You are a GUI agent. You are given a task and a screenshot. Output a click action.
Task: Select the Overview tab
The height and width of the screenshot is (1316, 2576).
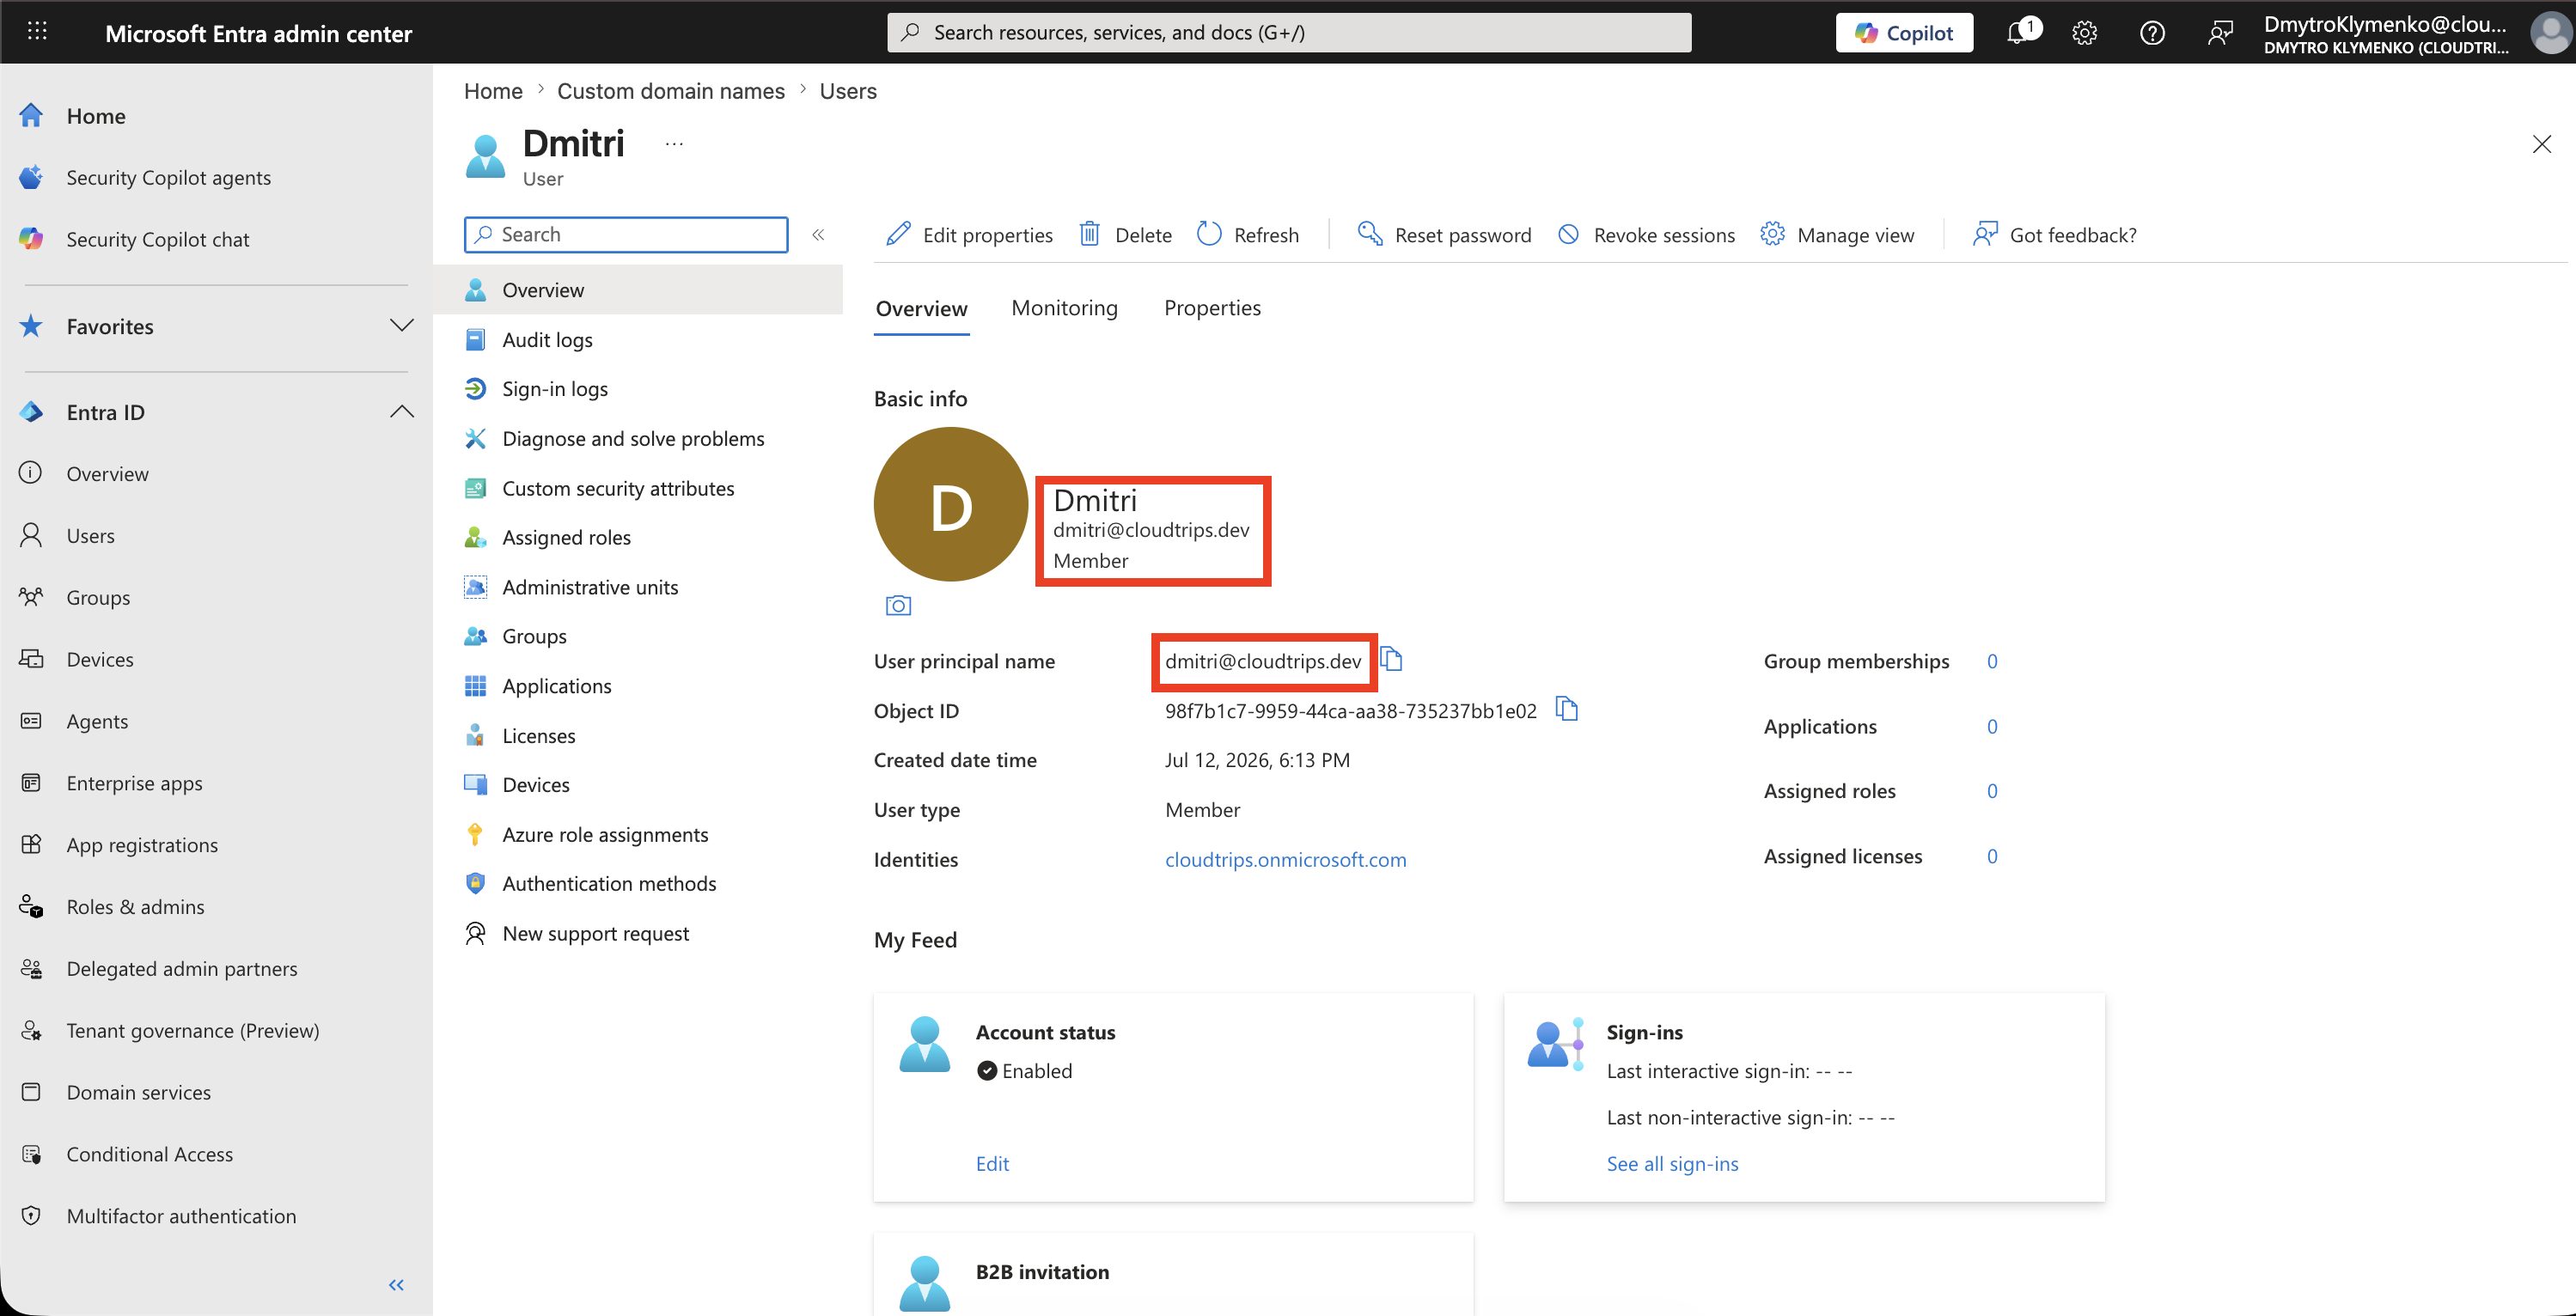(921, 308)
